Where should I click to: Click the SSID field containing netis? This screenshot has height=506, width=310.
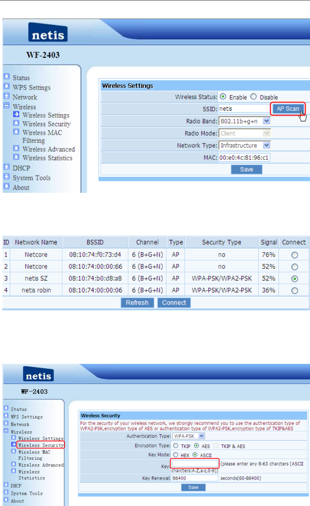244,109
